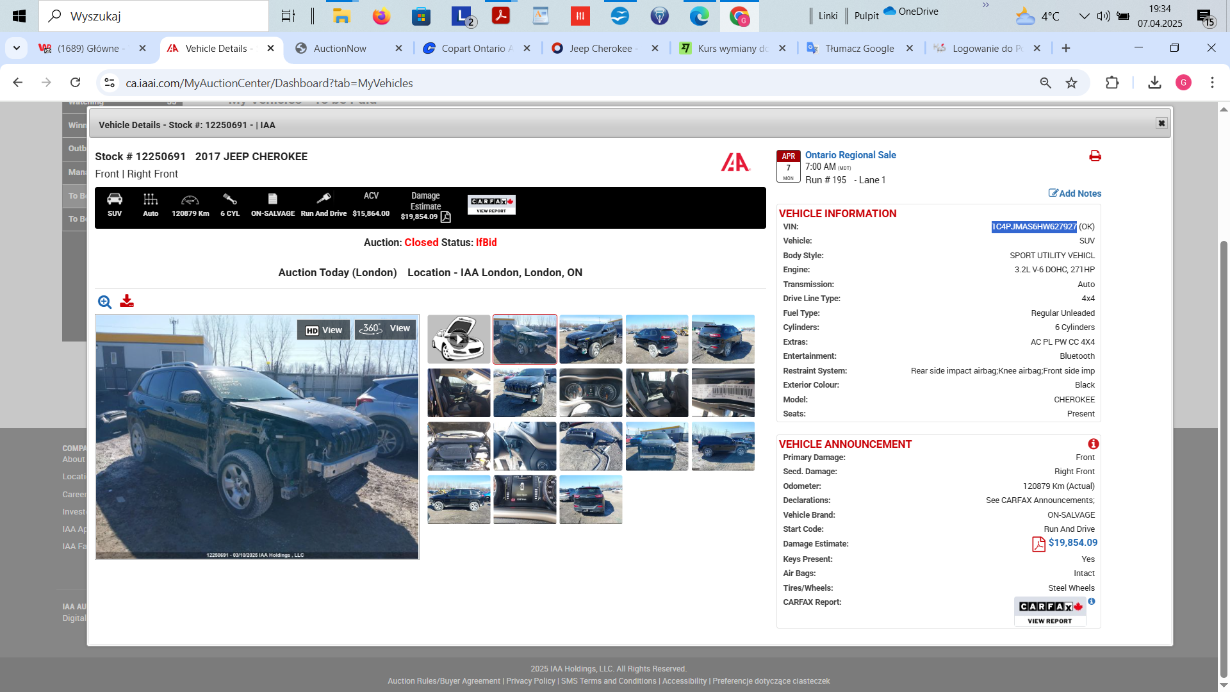Screen dimensions: 1230x692
Task: Open the $19,854.09 damage estimate link
Action: tap(1072, 543)
